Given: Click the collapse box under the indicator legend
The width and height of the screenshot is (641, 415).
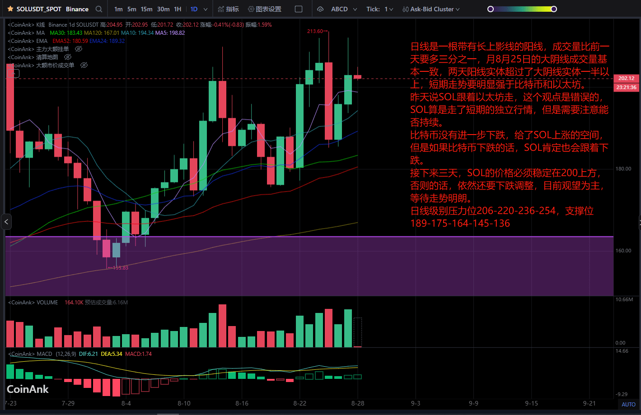Looking at the screenshot, I should pos(14,73).
